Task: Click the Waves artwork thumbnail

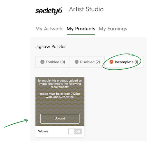Action: click(60, 101)
